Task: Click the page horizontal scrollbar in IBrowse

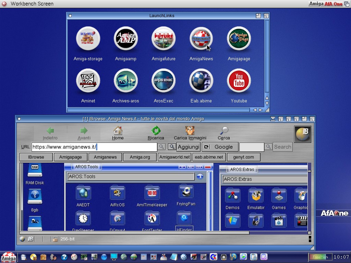Action: (134, 233)
